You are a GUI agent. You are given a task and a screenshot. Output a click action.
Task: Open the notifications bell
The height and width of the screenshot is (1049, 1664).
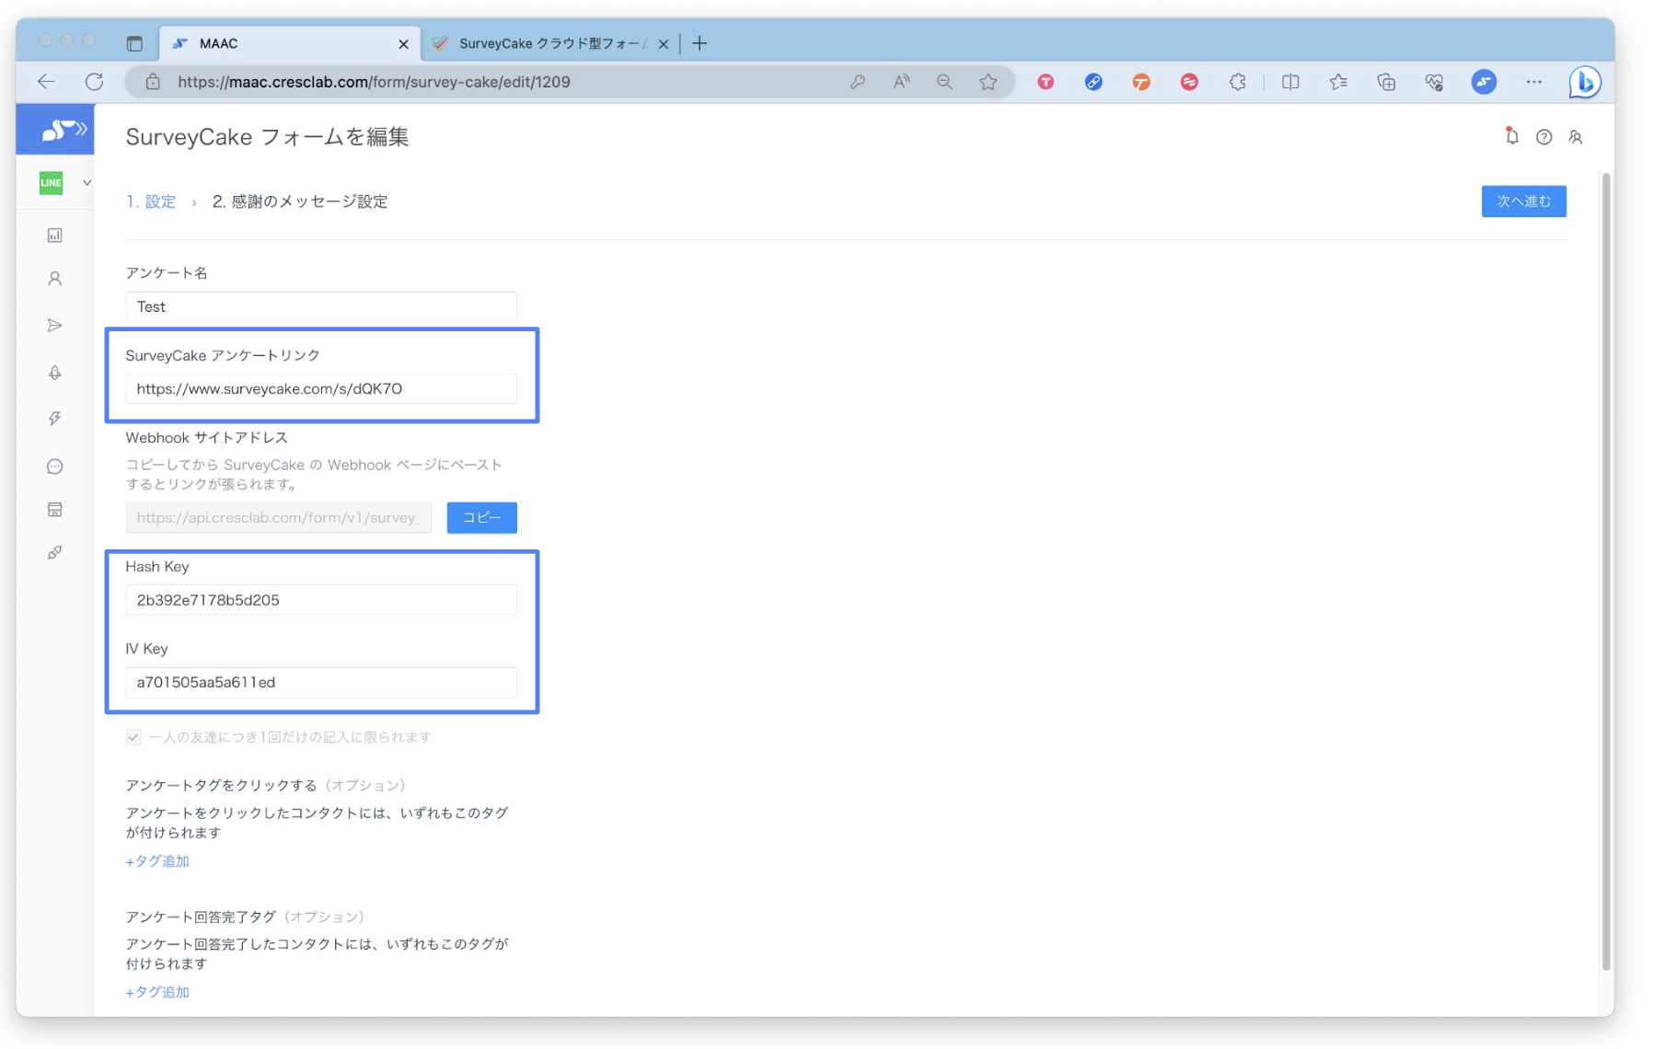tap(1511, 136)
